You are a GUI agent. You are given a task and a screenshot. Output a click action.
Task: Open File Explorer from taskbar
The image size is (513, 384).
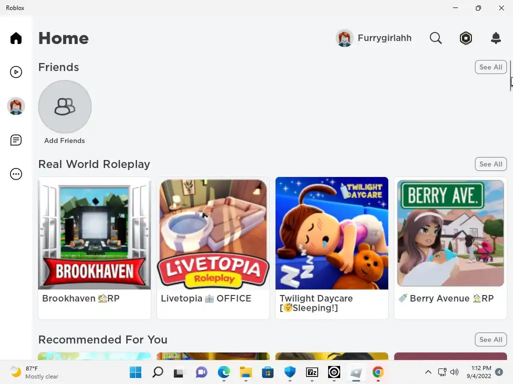245,372
